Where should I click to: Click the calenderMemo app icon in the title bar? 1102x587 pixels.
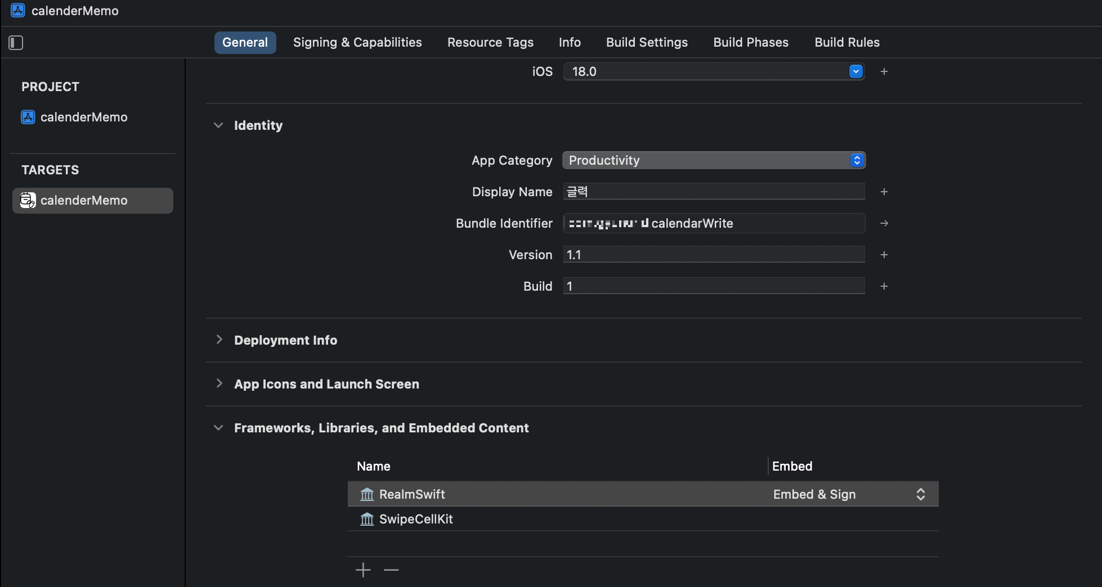[x=18, y=11]
